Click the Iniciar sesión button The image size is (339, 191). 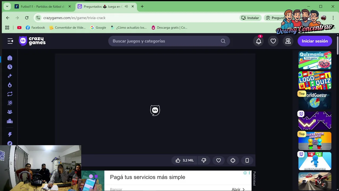click(315, 41)
